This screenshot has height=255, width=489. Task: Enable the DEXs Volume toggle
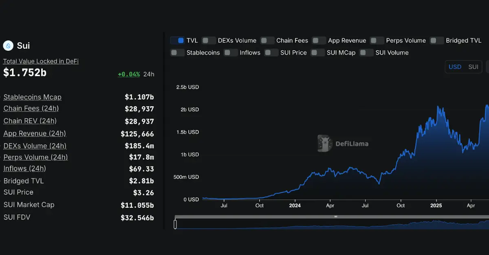pyautogui.click(x=209, y=40)
